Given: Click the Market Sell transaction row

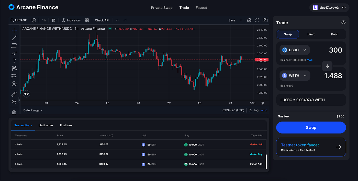Looking at the screenshot, I should tap(138, 144).
